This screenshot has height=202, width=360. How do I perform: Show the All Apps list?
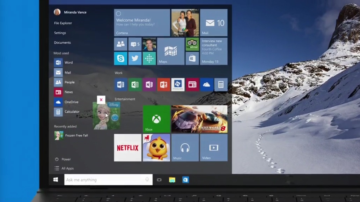[x=64, y=168]
